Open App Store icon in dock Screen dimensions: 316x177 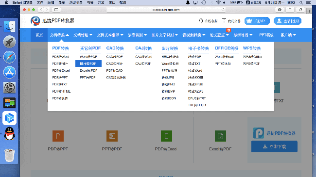[x=9, y=72]
